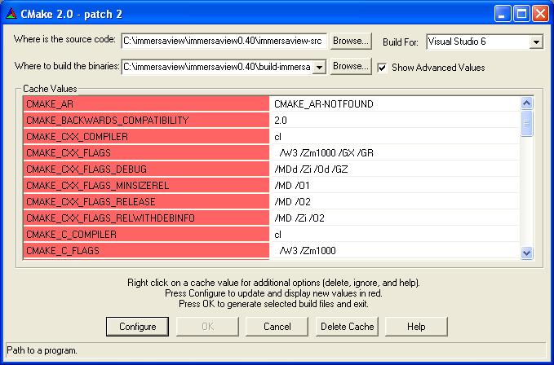The height and width of the screenshot is (365, 554).
Task: Click the CMake triangle icon in title bar
Action: pos(11,14)
